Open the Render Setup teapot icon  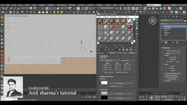tap(149, 8)
